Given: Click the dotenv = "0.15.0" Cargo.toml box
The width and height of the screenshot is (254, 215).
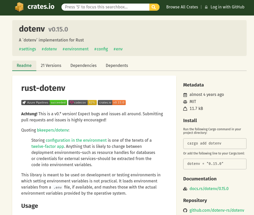Looking at the screenshot, I should (x=215, y=164).
